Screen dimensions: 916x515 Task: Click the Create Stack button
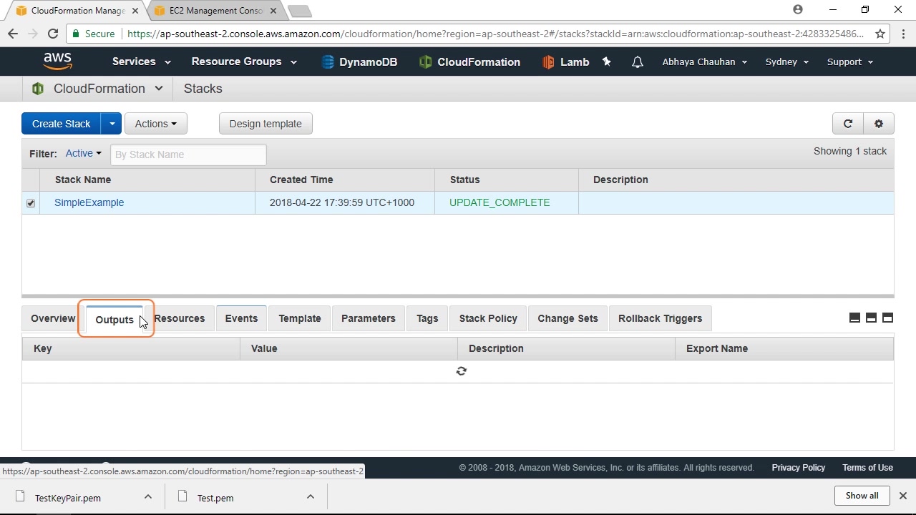pos(62,124)
